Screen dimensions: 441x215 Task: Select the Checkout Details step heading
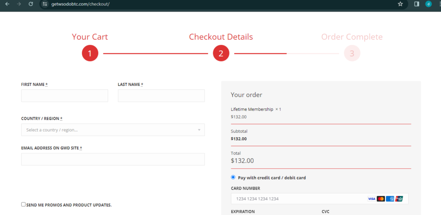pyautogui.click(x=220, y=37)
